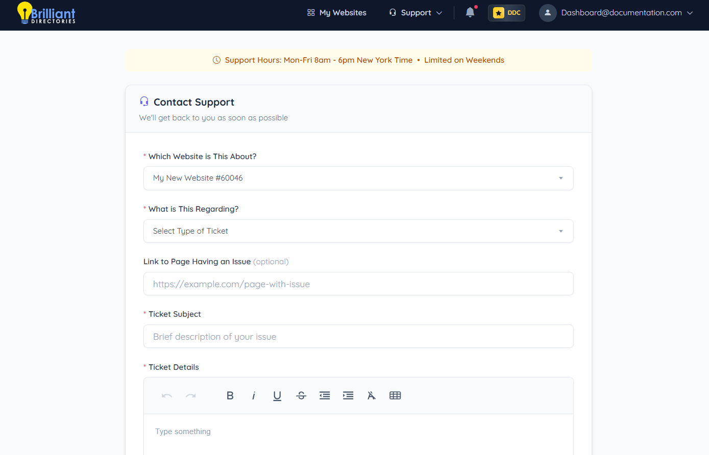The image size is (709, 455).
Task: Click the Support headset icon in navbar
Action: point(393,13)
